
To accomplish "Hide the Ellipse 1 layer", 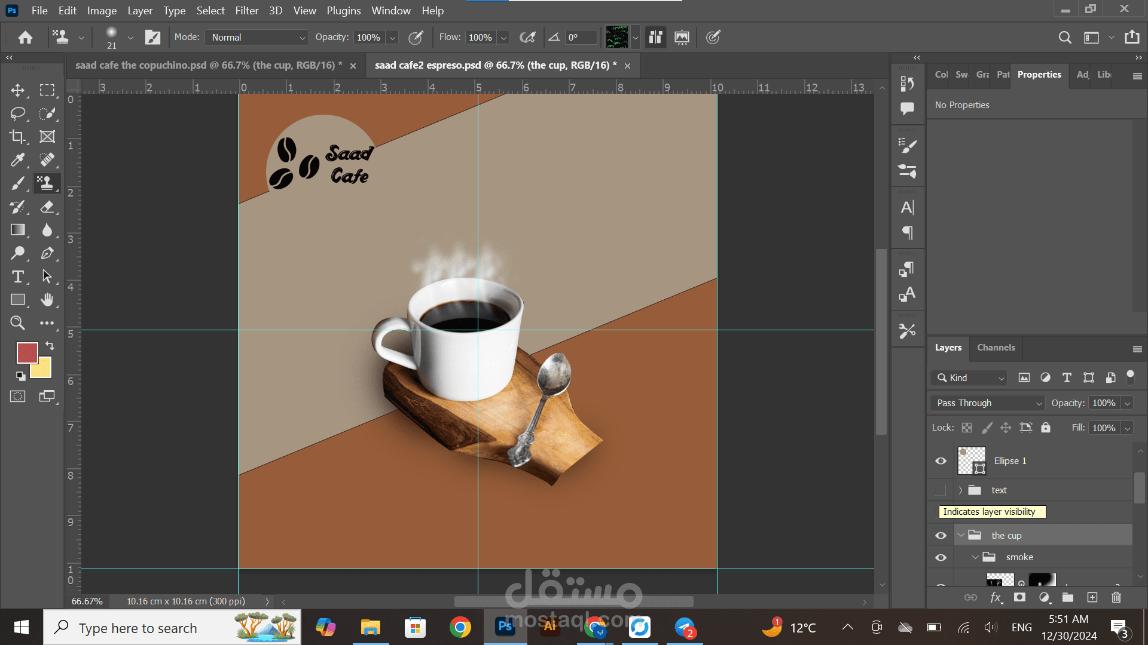I will click(941, 461).
